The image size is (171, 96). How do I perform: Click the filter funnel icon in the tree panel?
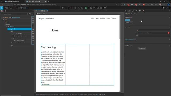click(30, 14)
